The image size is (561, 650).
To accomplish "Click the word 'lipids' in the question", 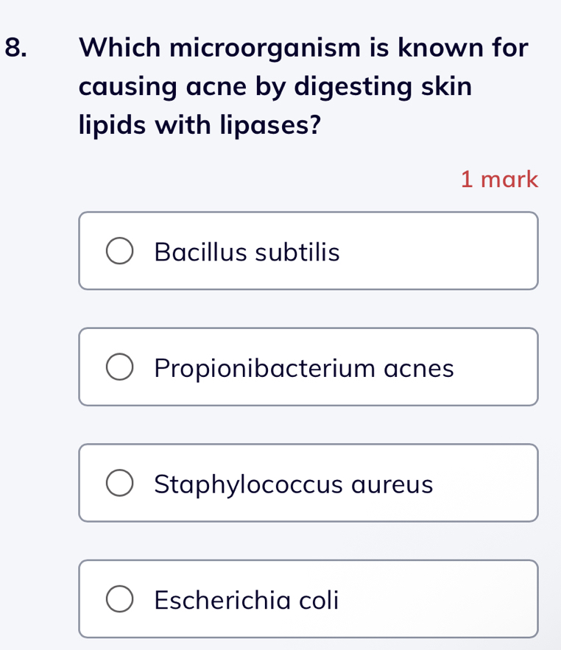I will [x=111, y=125].
